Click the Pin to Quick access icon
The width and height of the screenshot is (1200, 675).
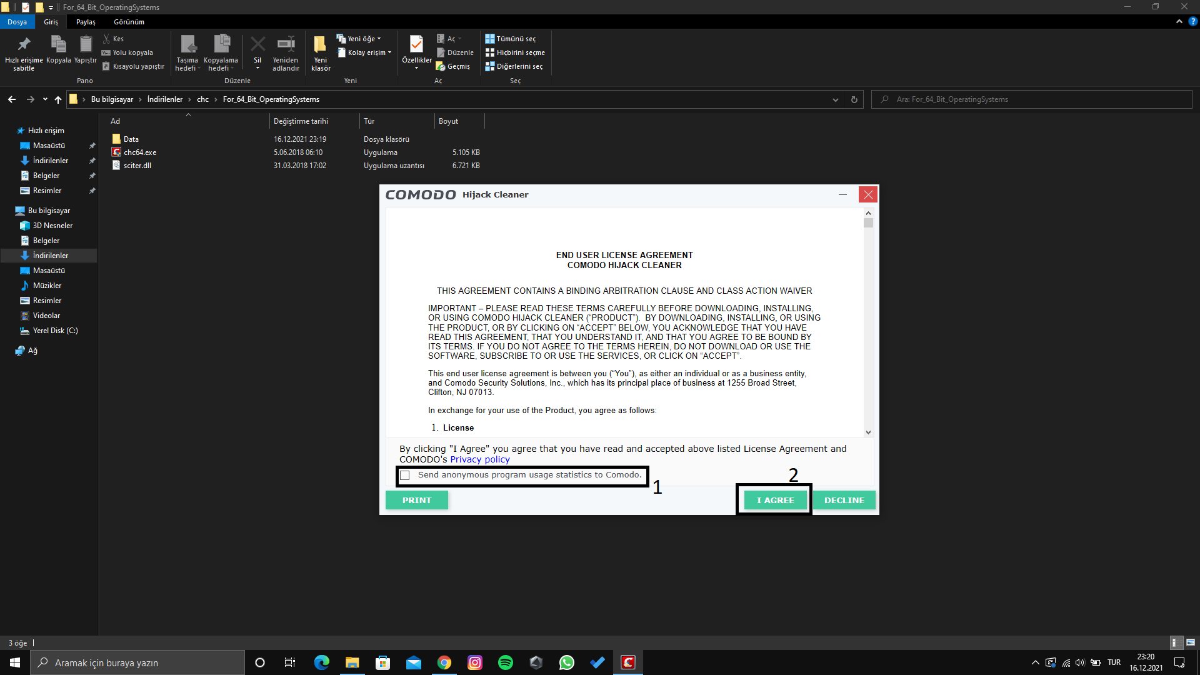click(24, 45)
